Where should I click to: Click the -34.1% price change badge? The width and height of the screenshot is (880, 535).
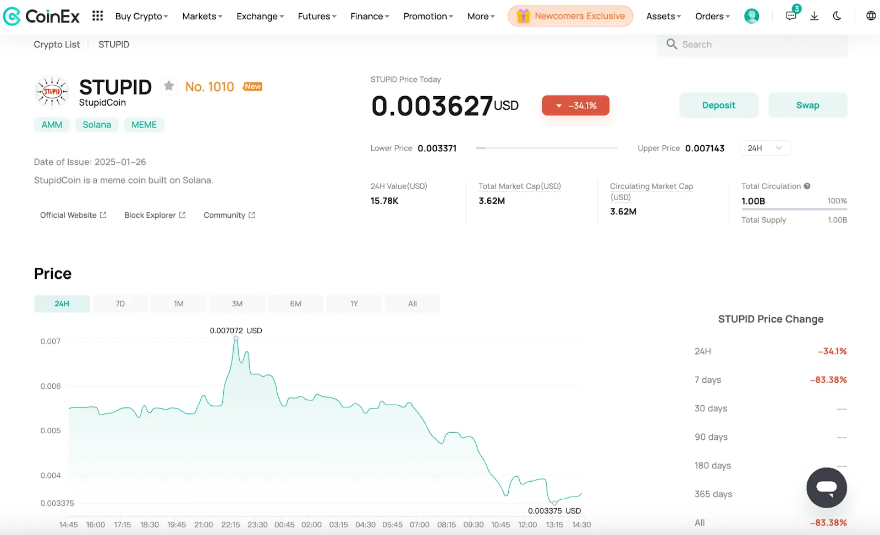point(575,106)
